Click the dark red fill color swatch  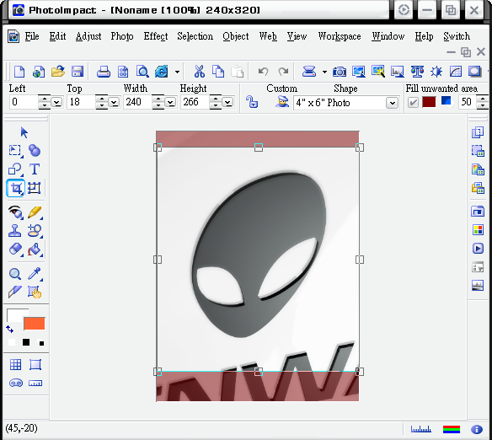[429, 102]
